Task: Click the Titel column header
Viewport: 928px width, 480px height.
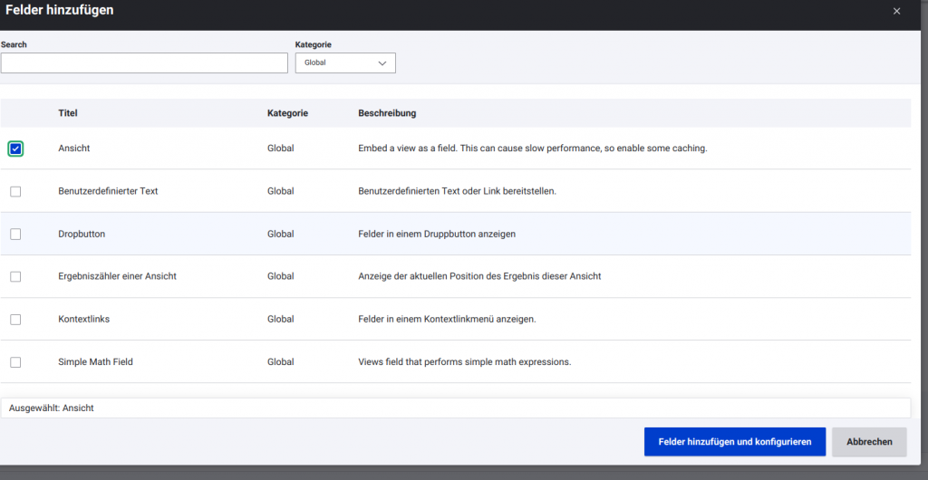Action: coord(68,113)
